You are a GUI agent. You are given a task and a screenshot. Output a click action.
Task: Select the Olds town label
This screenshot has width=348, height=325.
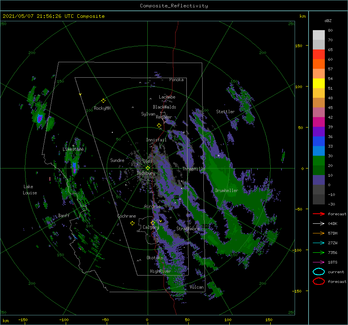tap(147, 161)
